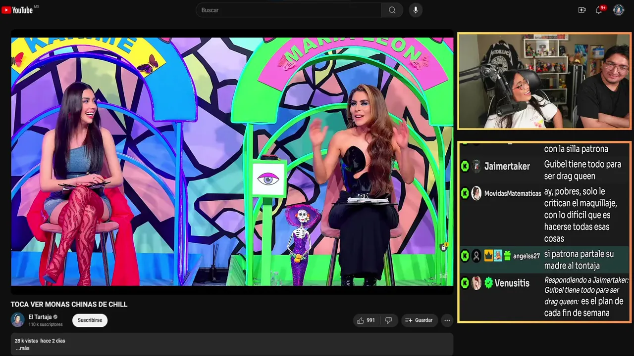The width and height of the screenshot is (634, 356).
Task: Click MovidasMatematicas's chat avatar
Action: (x=476, y=193)
